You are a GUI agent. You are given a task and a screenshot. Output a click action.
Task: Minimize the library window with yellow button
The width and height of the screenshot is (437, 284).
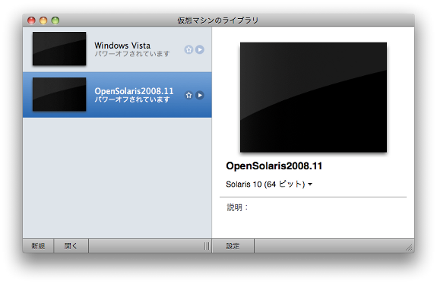pos(43,21)
